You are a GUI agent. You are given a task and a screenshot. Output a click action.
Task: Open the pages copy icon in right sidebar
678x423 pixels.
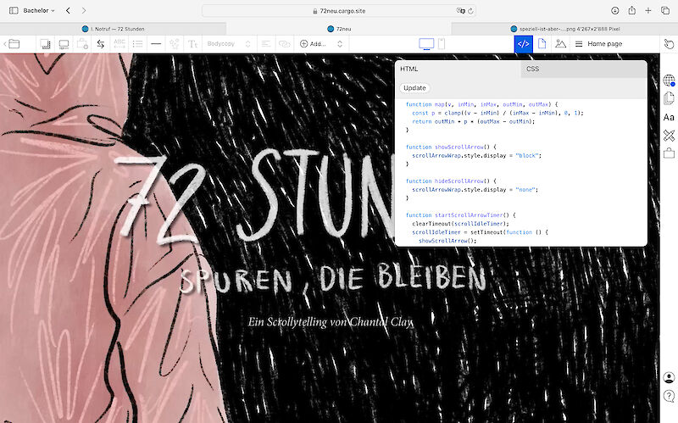pos(669,98)
